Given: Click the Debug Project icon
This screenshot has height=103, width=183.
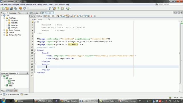Looking at the screenshot, I should [x=62, y=8].
